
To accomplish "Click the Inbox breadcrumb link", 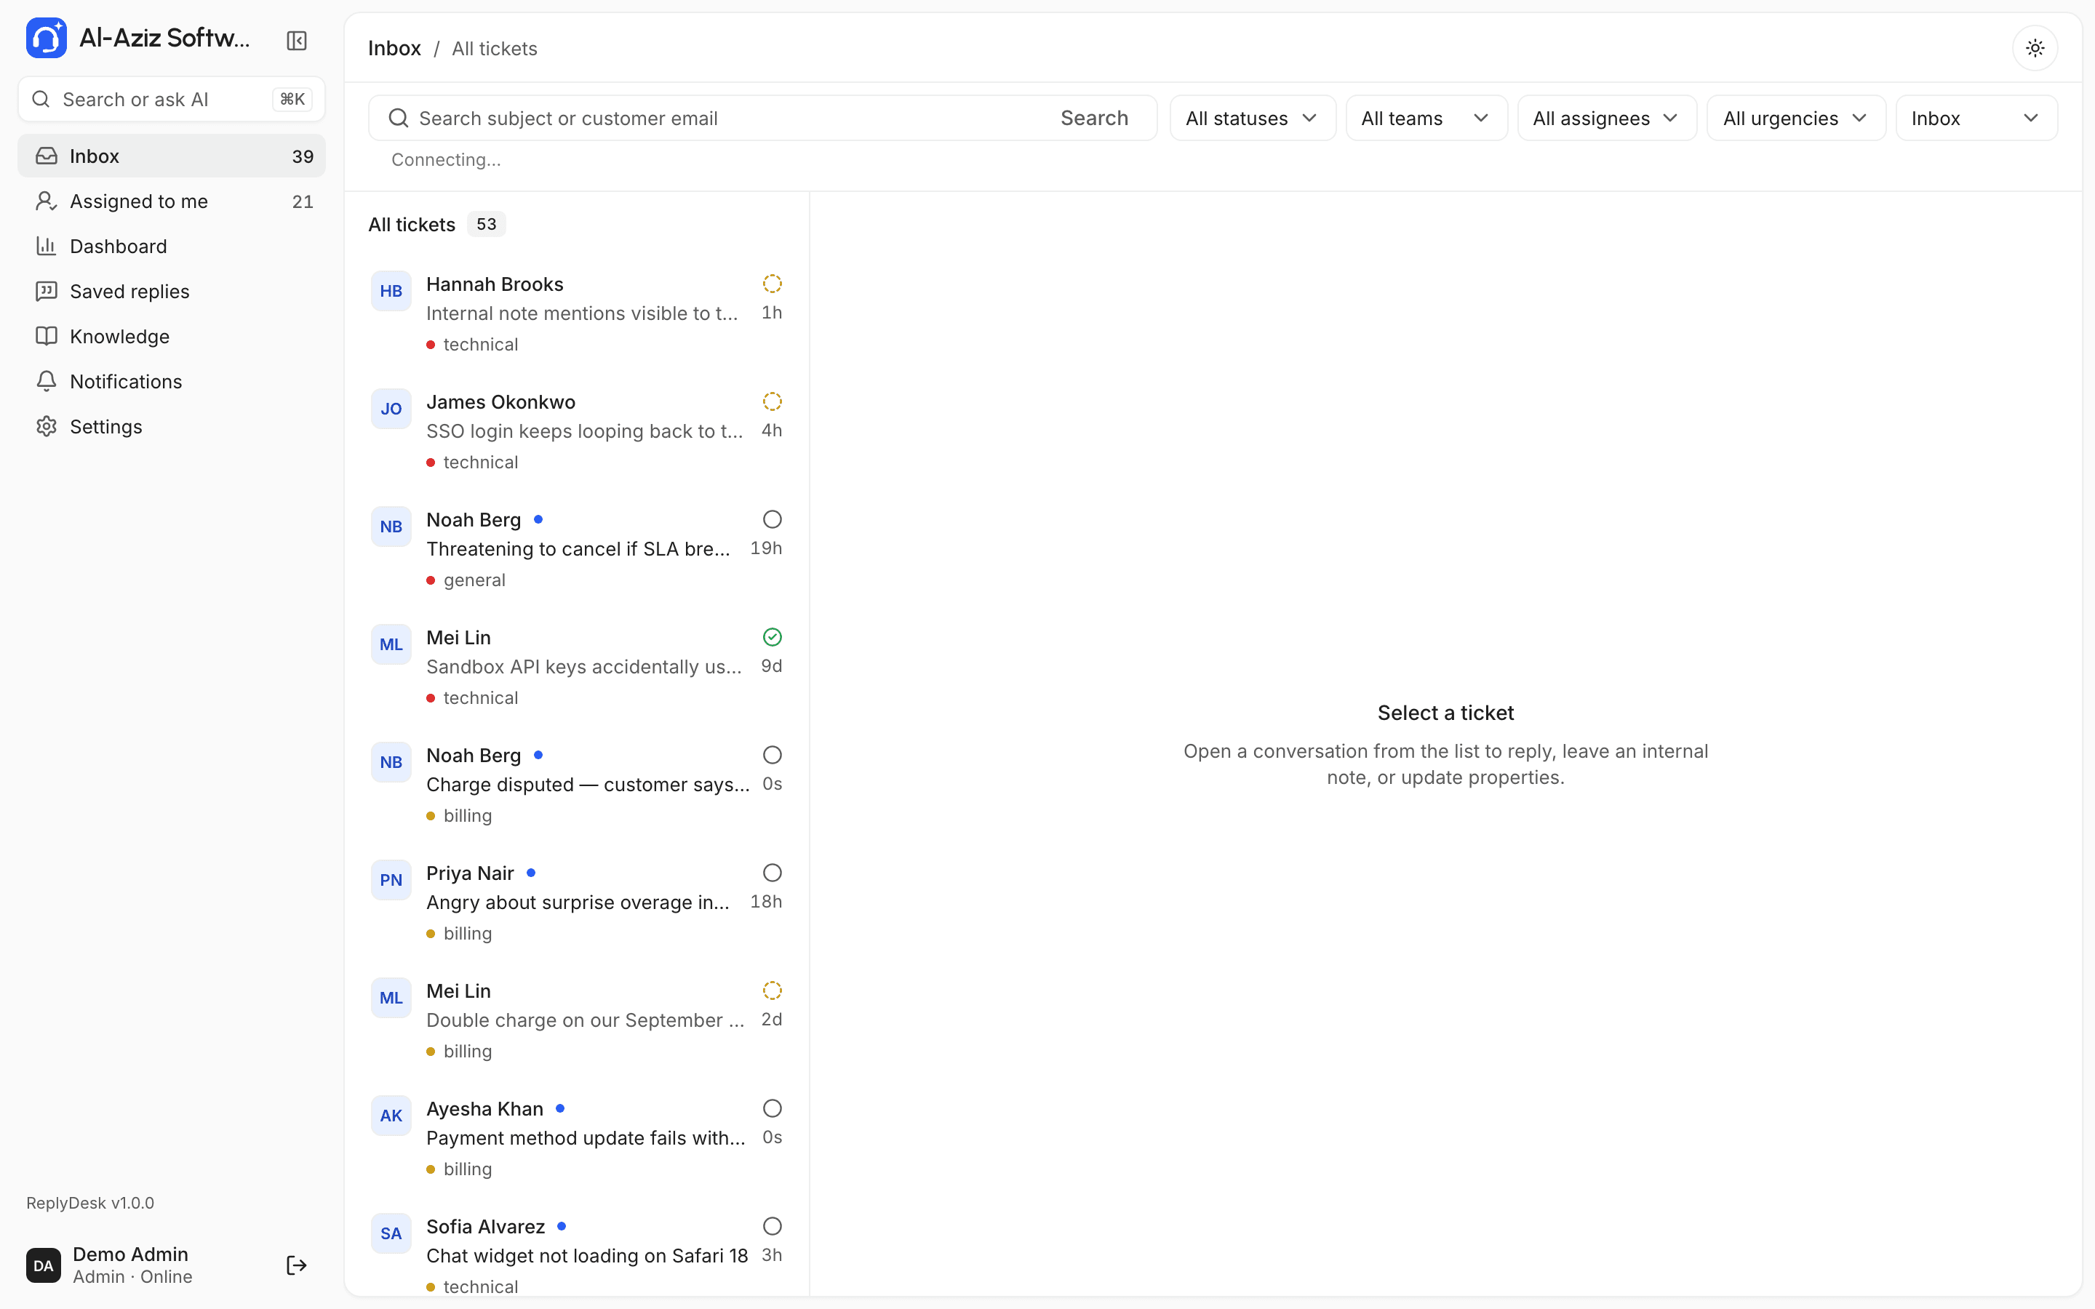I will tap(394, 49).
